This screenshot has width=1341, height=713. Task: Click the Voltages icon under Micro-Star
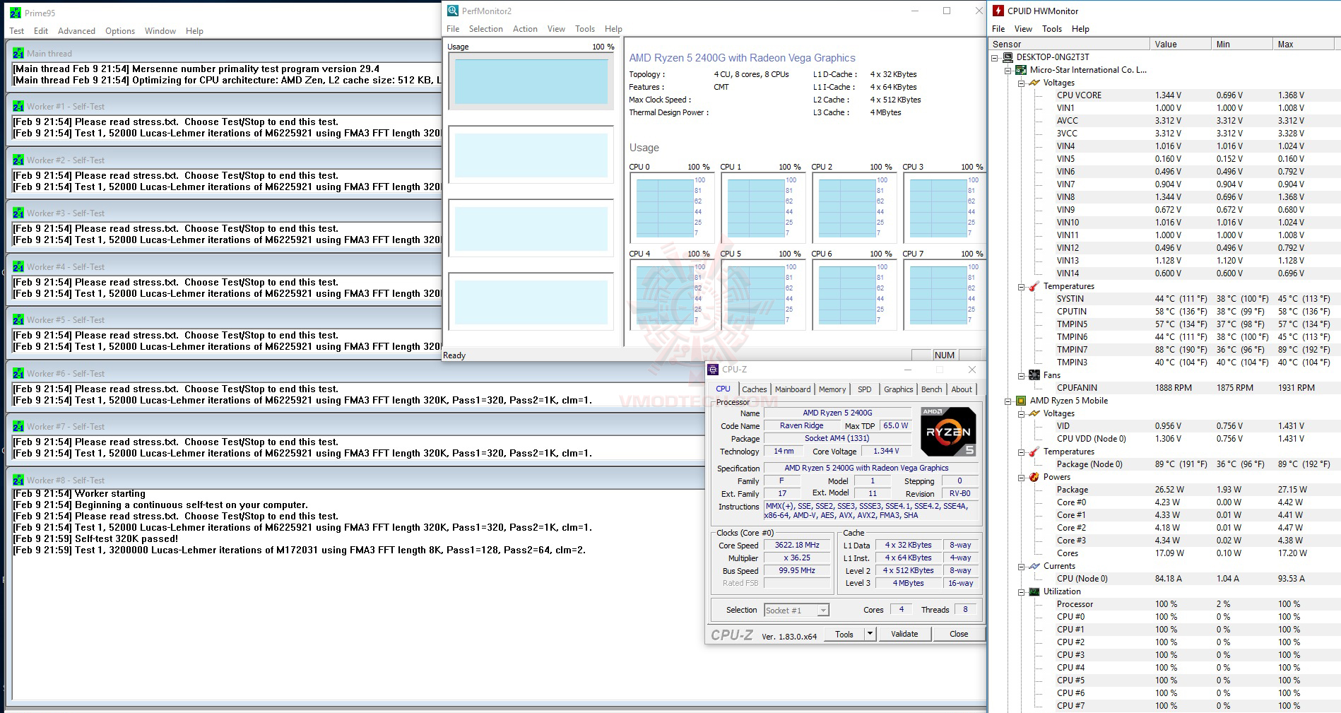coord(1034,83)
